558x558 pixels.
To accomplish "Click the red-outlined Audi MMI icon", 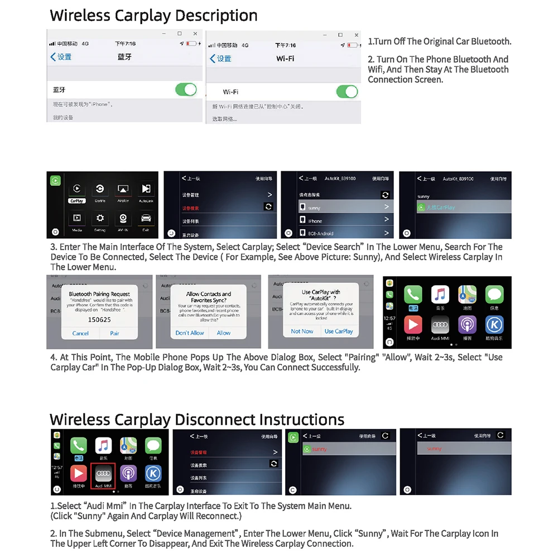I will (103, 476).
